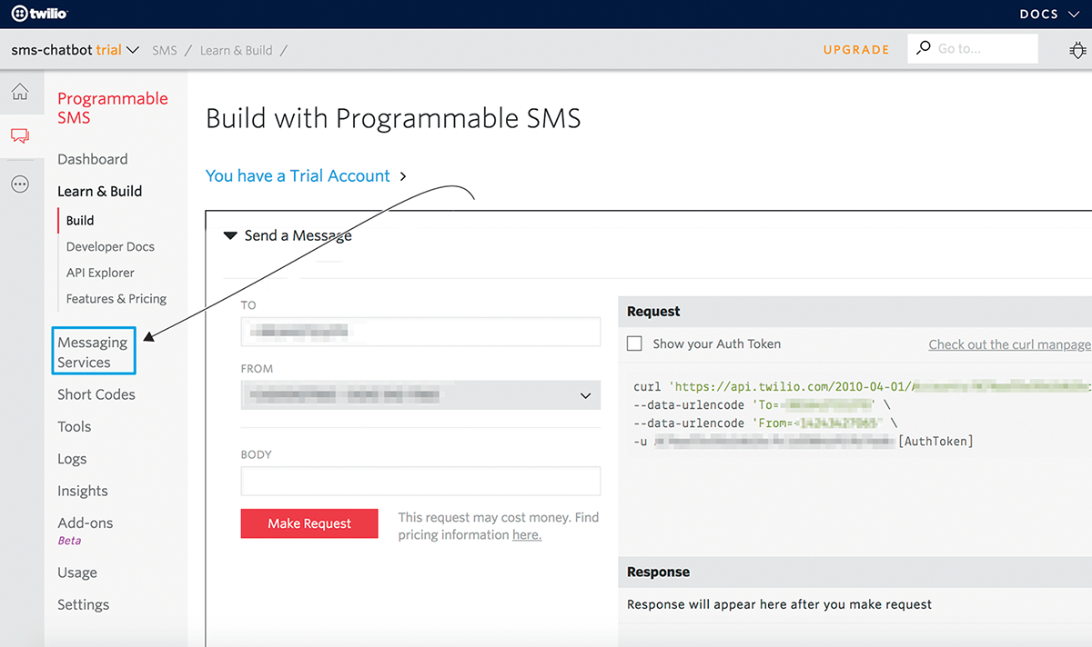The image size is (1092, 647).
Task: Click the UPGRADE link
Action: [855, 50]
